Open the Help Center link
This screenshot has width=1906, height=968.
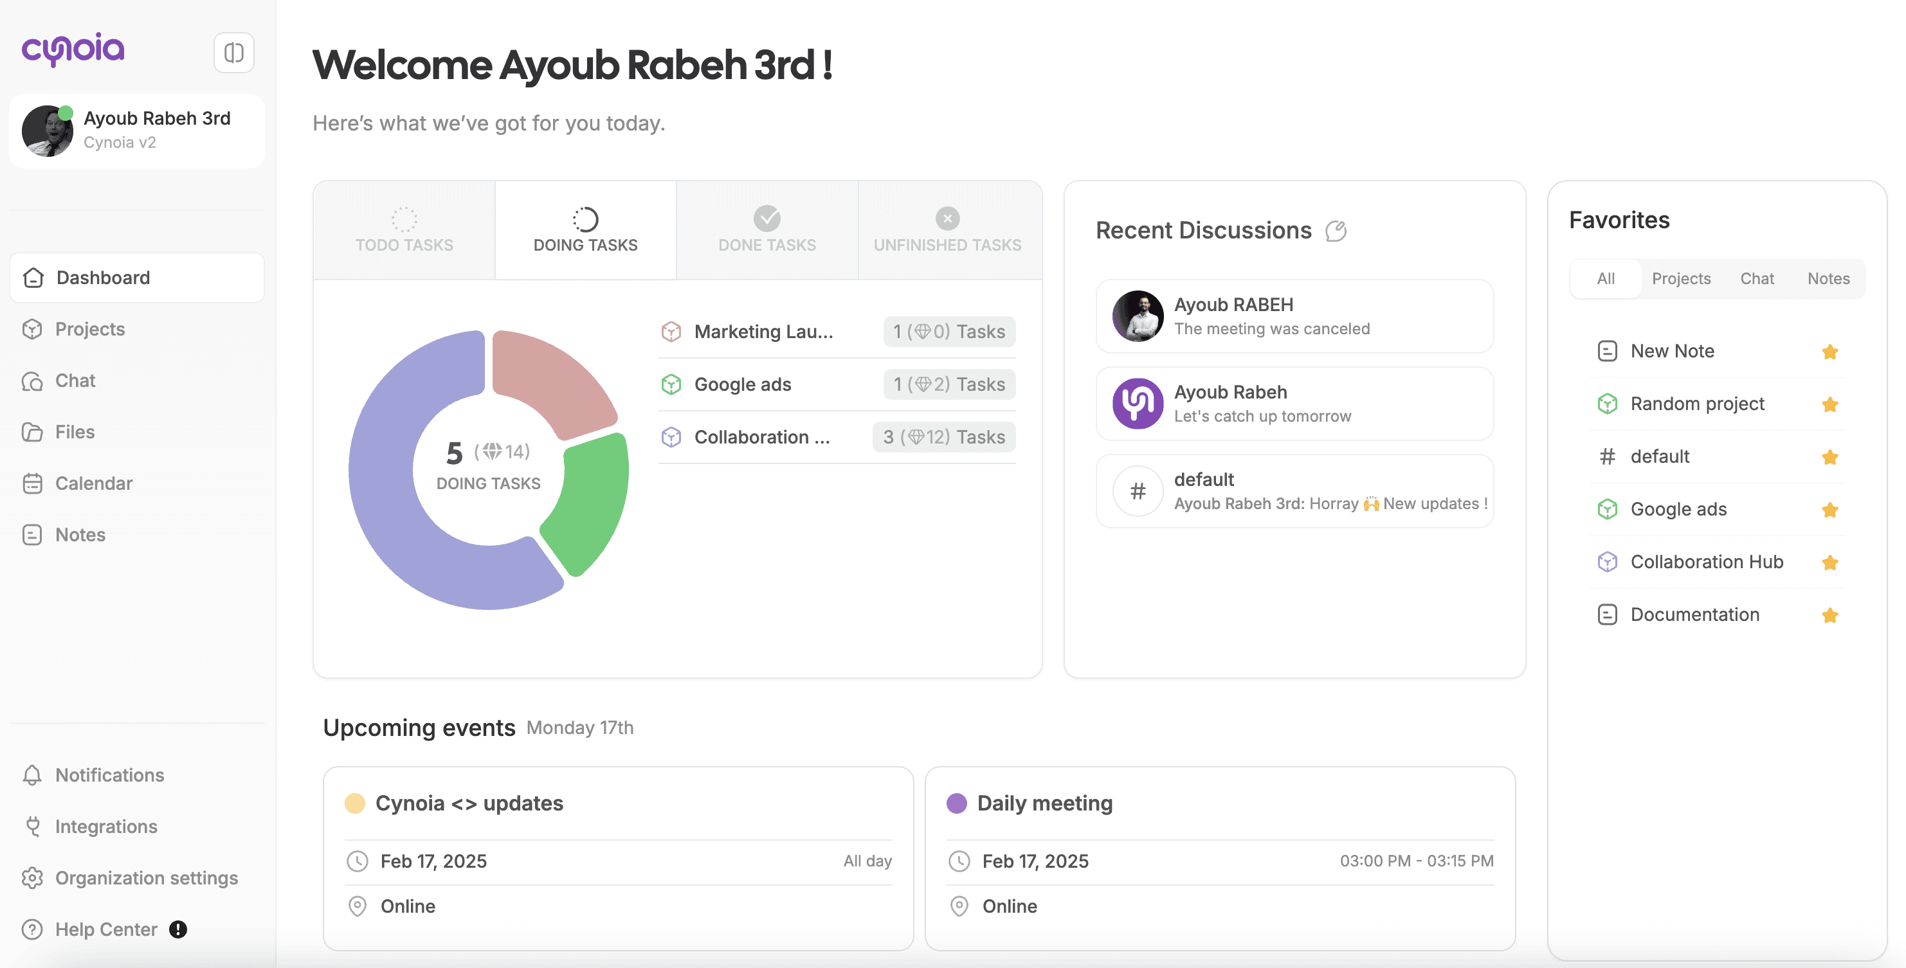coord(106,929)
